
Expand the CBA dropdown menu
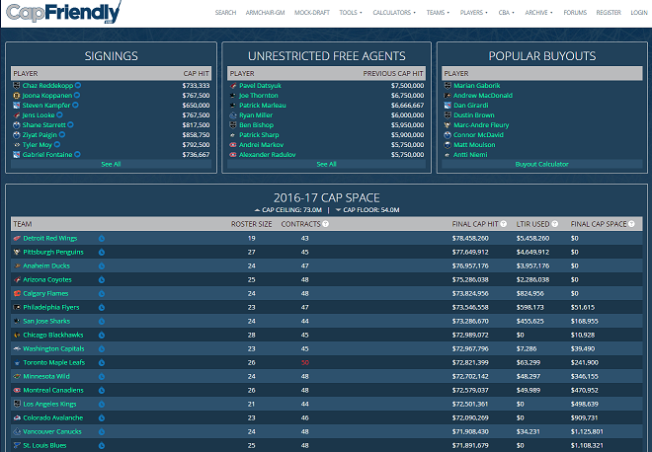(507, 13)
